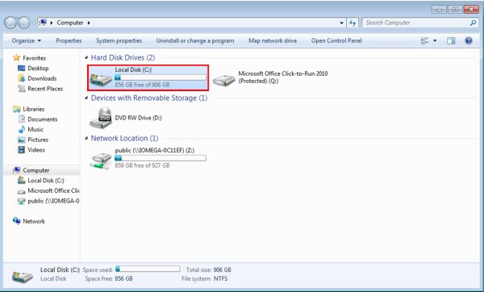Go back with the Back arrow button
The width and height of the screenshot is (484, 292).
click(10, 23)
